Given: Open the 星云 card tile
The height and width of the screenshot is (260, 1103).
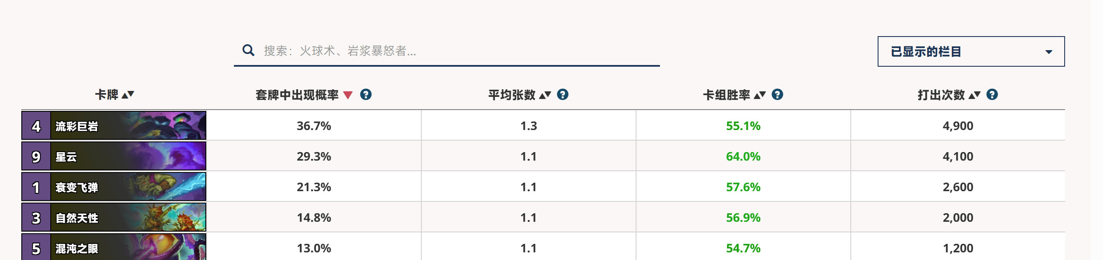Looking at the screenshot, I should pos(114,156).
